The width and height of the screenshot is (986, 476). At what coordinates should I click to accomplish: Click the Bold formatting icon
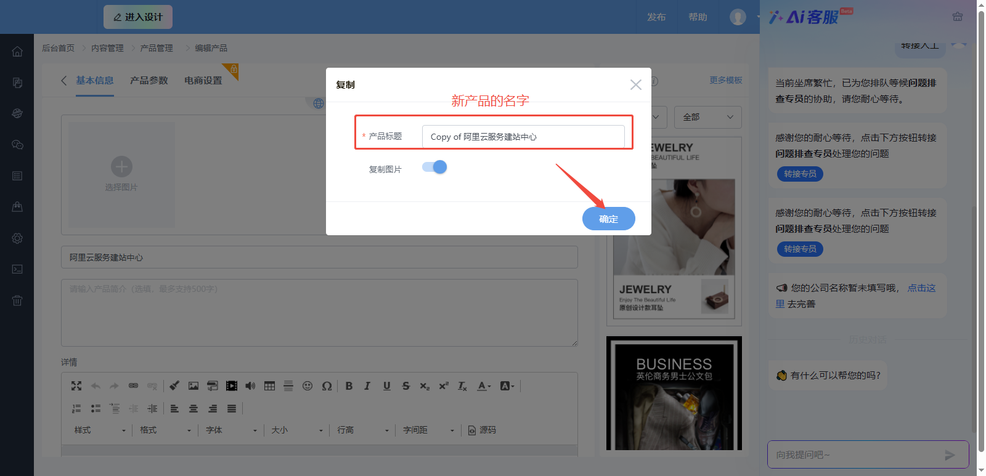point(349,386)
